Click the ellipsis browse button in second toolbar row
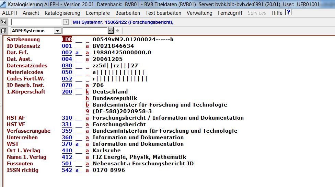This screenshot has width=335, height=187. coord(112,31)
